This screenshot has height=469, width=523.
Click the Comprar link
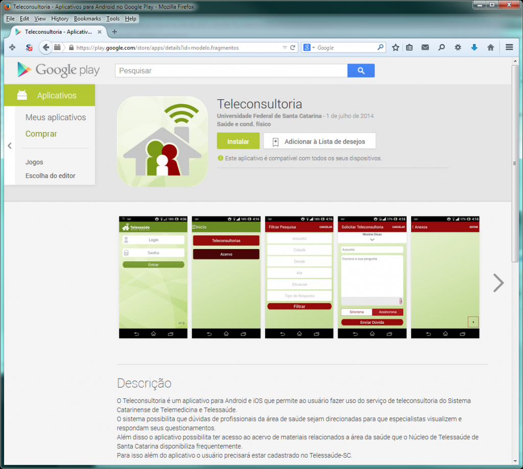click(x=41, y=133)
